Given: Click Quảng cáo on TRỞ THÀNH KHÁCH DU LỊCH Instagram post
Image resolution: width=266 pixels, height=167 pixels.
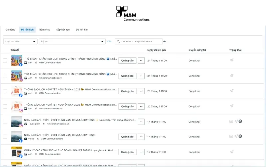Looking at the screenshot, I should click(x=127, y=76).
